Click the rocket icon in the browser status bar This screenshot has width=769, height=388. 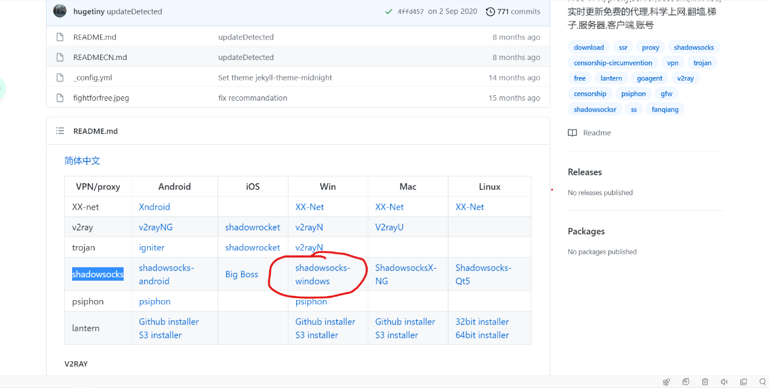667,382
